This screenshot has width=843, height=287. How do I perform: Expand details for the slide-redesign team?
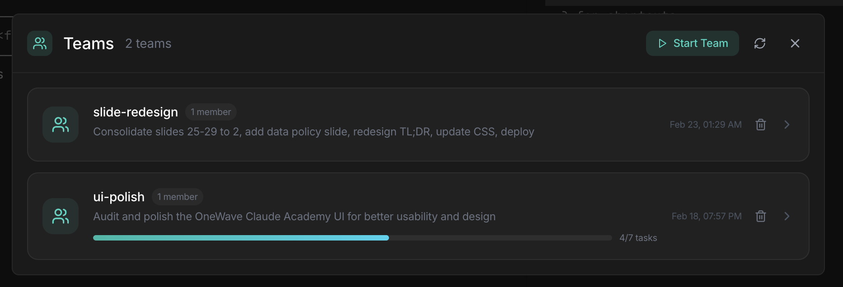tap(787, 125)
